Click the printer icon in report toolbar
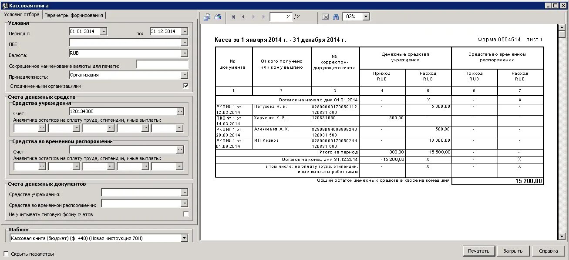This screenshot has height=260, width=569. (218, 17)
